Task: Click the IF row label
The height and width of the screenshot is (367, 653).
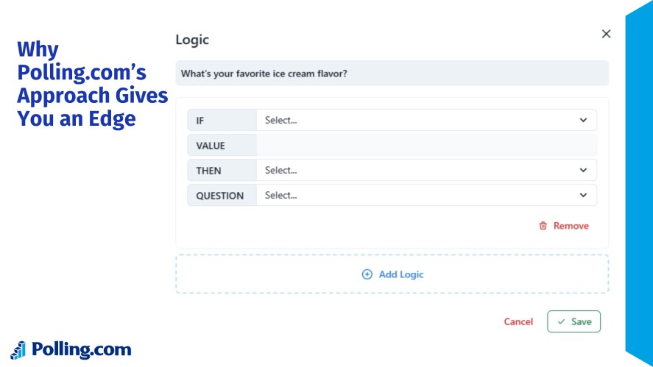Action: coord(200,121)
